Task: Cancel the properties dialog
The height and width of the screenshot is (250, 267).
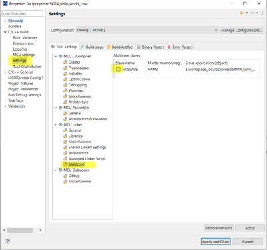Action: pyautogui.click(x=248, y=241)
